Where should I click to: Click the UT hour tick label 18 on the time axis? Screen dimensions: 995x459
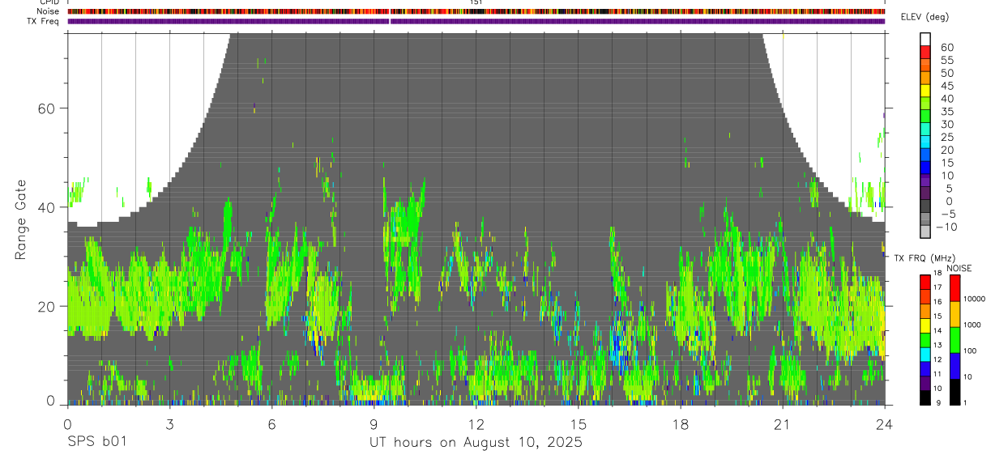click(x=681, y=423)
